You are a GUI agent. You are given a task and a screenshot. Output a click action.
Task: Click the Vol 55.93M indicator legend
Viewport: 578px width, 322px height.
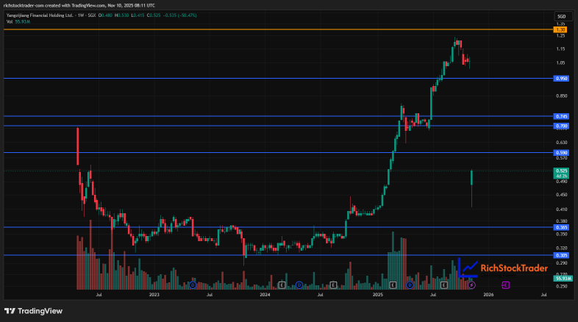coord(18,22)
